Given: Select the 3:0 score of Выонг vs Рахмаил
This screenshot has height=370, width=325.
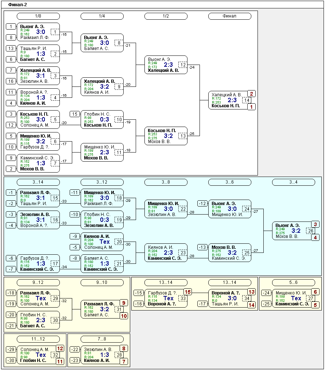Looking at the screenshot, I should pyautogui.click(x=40, y=32).
